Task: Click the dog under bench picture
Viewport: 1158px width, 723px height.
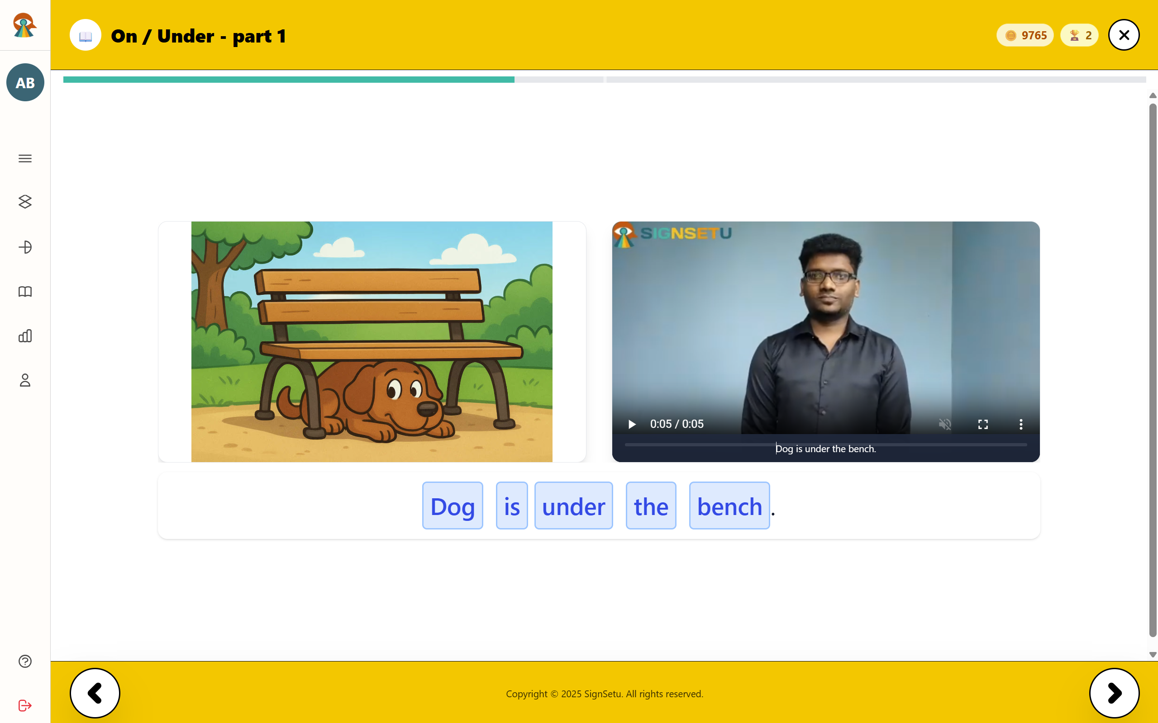Action: (372, 341)
